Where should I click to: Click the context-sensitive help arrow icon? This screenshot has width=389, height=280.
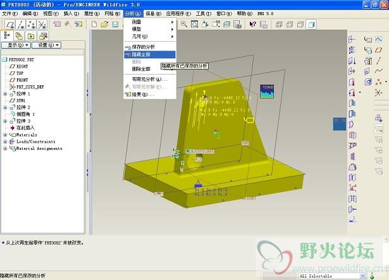pos(252,24)
